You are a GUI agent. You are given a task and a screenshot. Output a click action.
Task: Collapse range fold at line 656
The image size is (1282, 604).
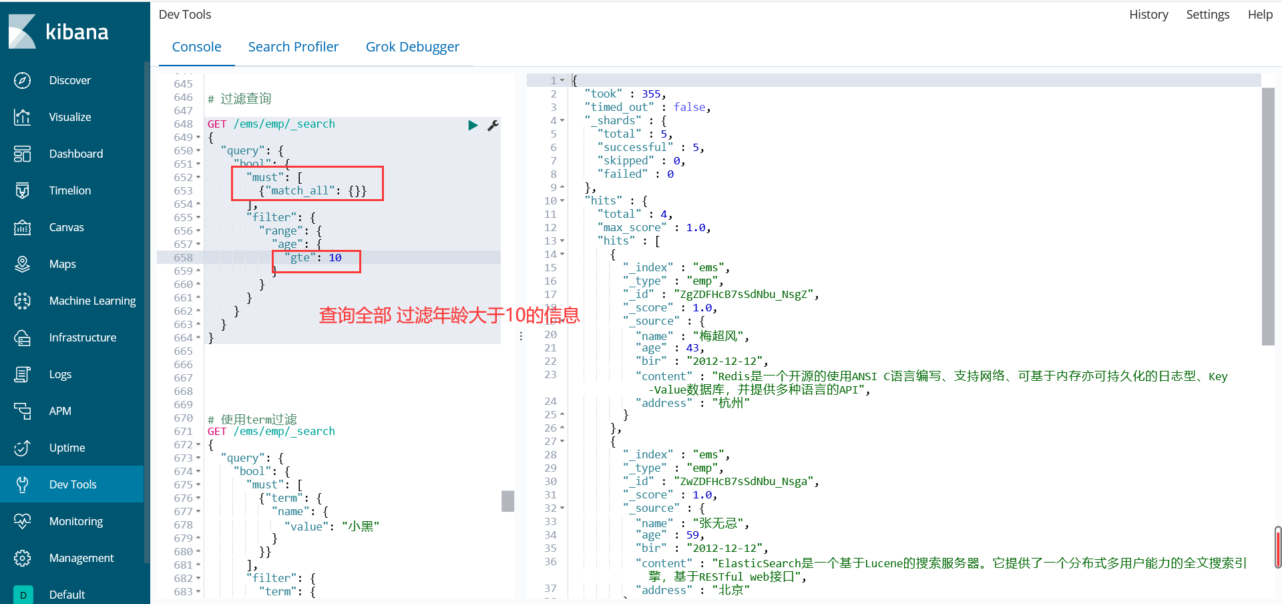198,231
